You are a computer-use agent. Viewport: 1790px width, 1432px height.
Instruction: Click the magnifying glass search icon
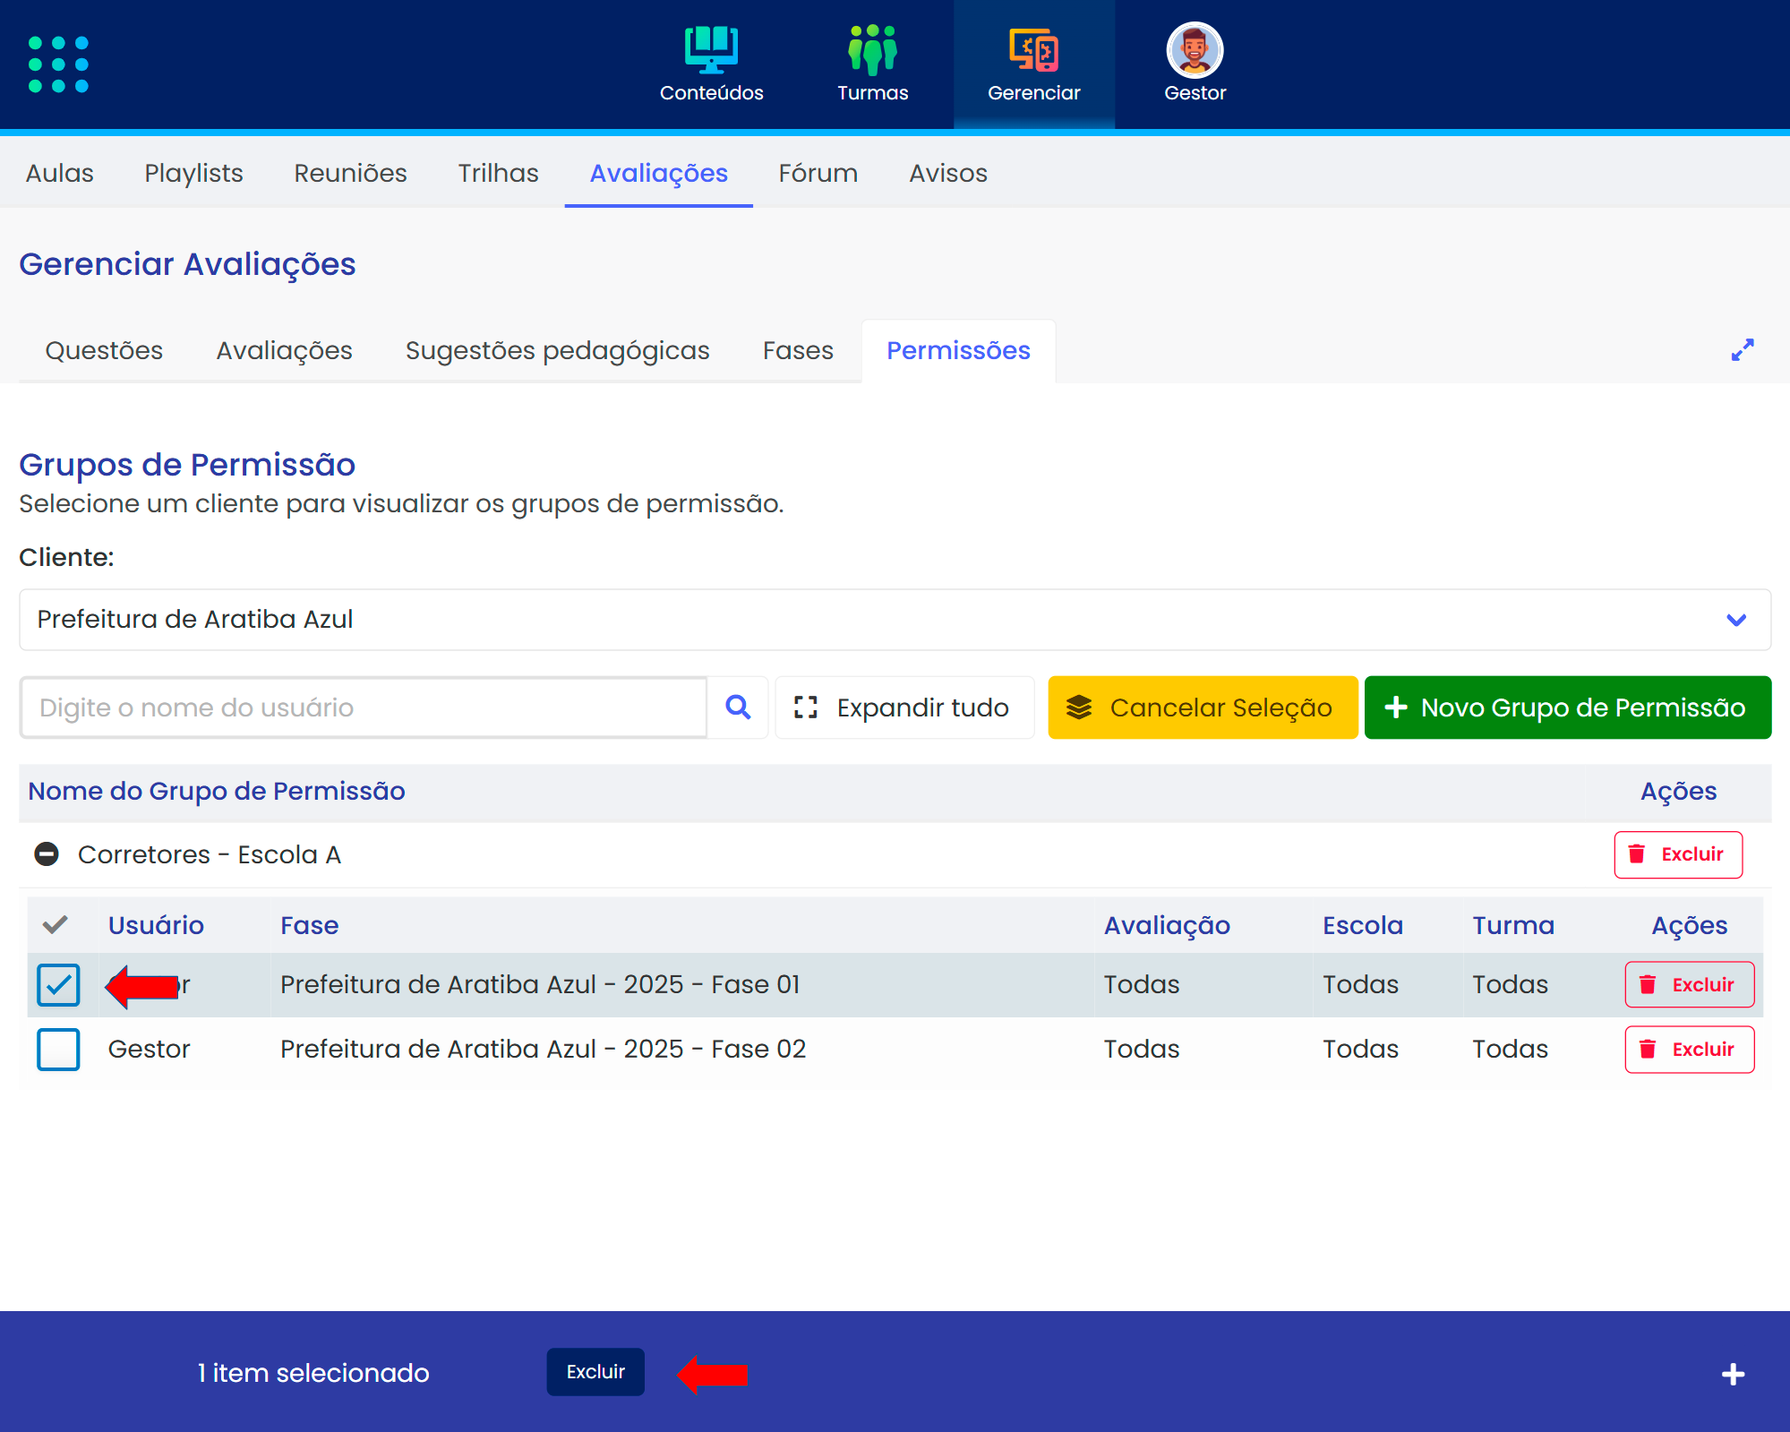[738, 707]
